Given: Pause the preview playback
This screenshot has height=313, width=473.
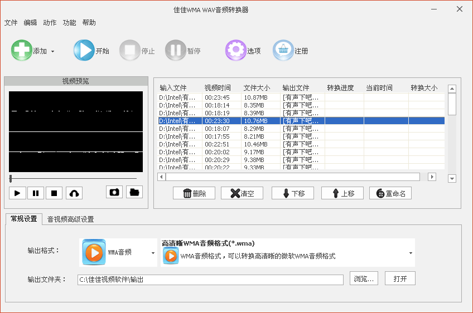Looking at the screenshot, I should (36, 193).
